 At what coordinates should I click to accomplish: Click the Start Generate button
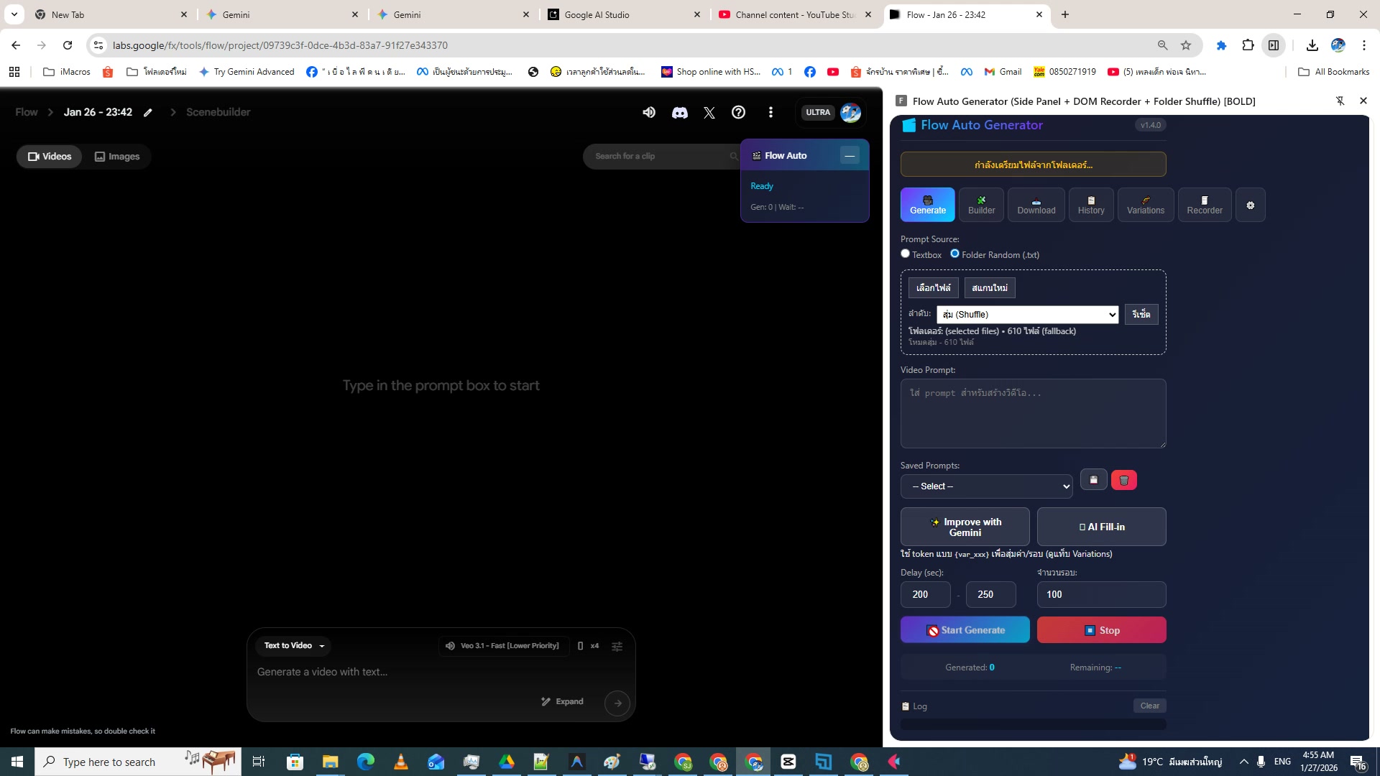(x=965, y=630)
